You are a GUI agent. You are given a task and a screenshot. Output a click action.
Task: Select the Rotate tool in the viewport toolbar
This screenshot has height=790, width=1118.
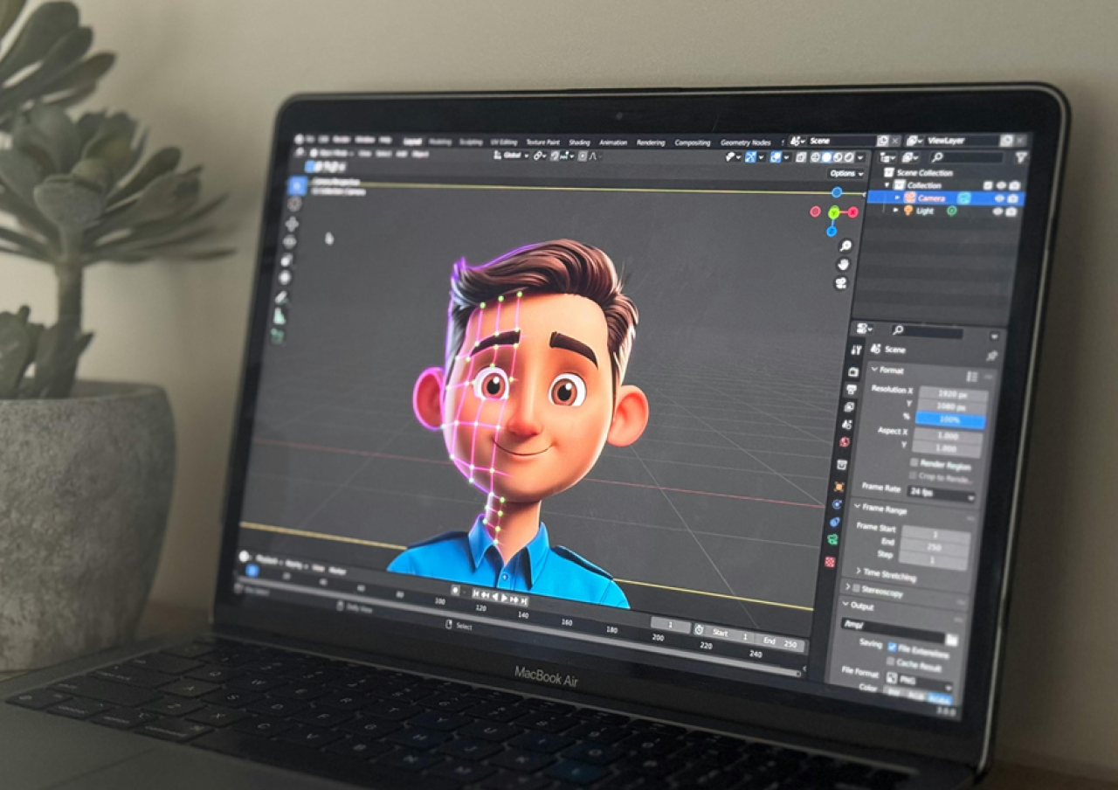pyautogui.click(x=290, y=242)
